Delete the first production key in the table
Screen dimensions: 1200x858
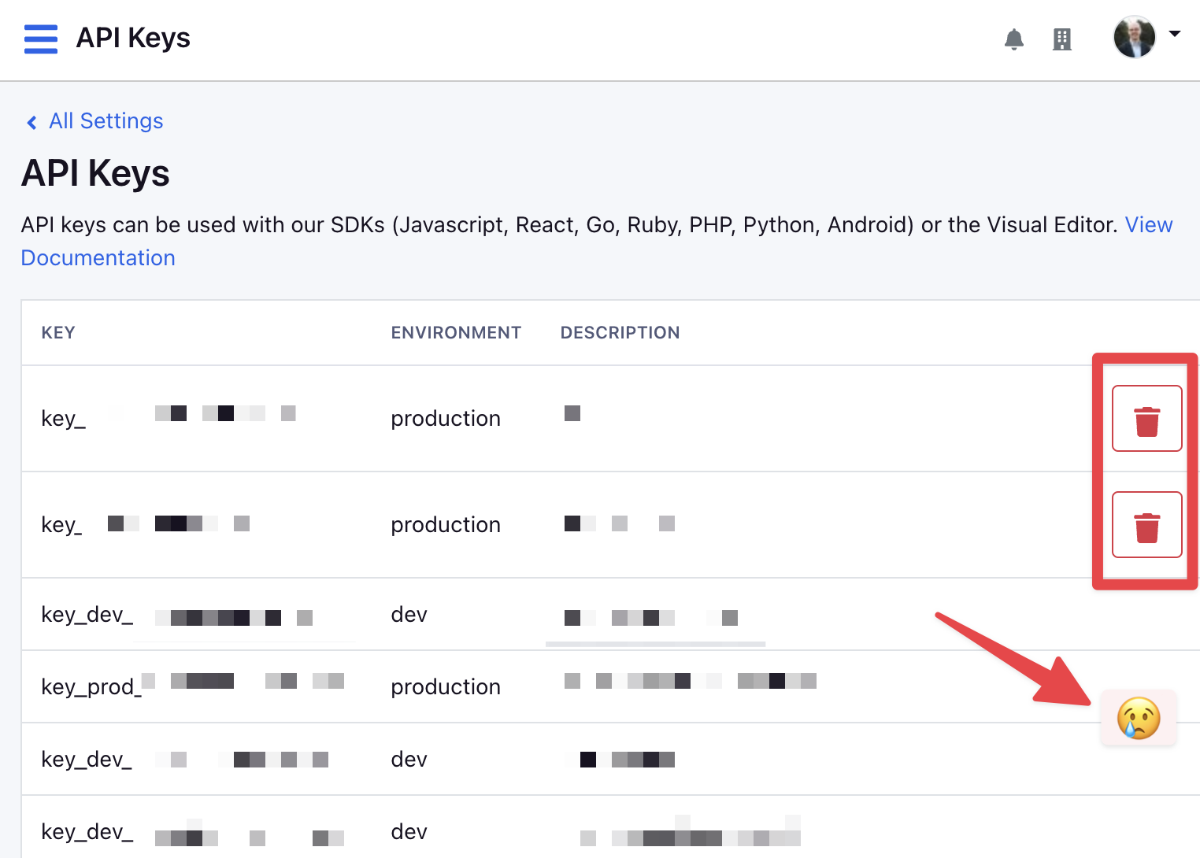coord(1146,418)
